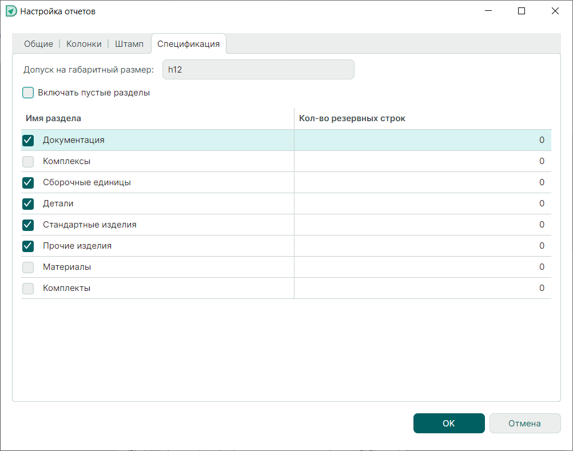Enable Включать пустые разделы checkbox

pyautogui.click(x=28, y=93)
